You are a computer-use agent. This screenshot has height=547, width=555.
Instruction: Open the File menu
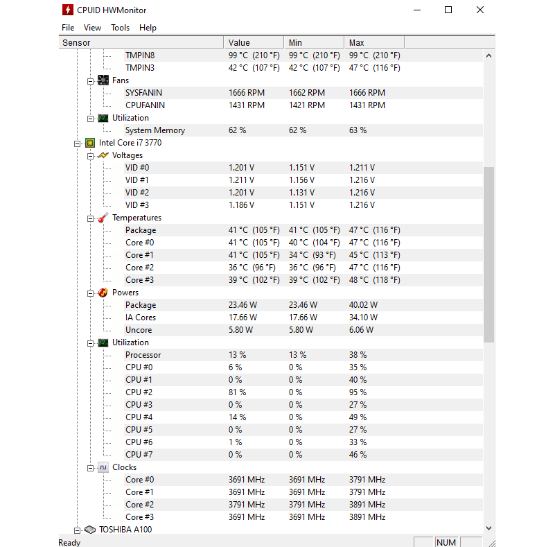pyautogui.click(x=68, y=28)
